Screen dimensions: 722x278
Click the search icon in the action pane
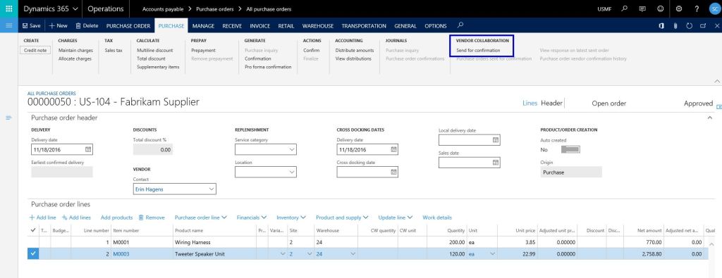(x=460, y=25)
